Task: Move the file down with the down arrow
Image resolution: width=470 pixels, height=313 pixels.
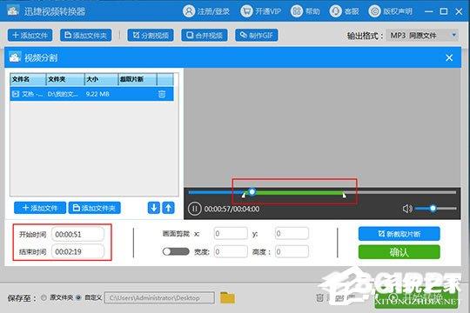Action: (x=154, y=208)
